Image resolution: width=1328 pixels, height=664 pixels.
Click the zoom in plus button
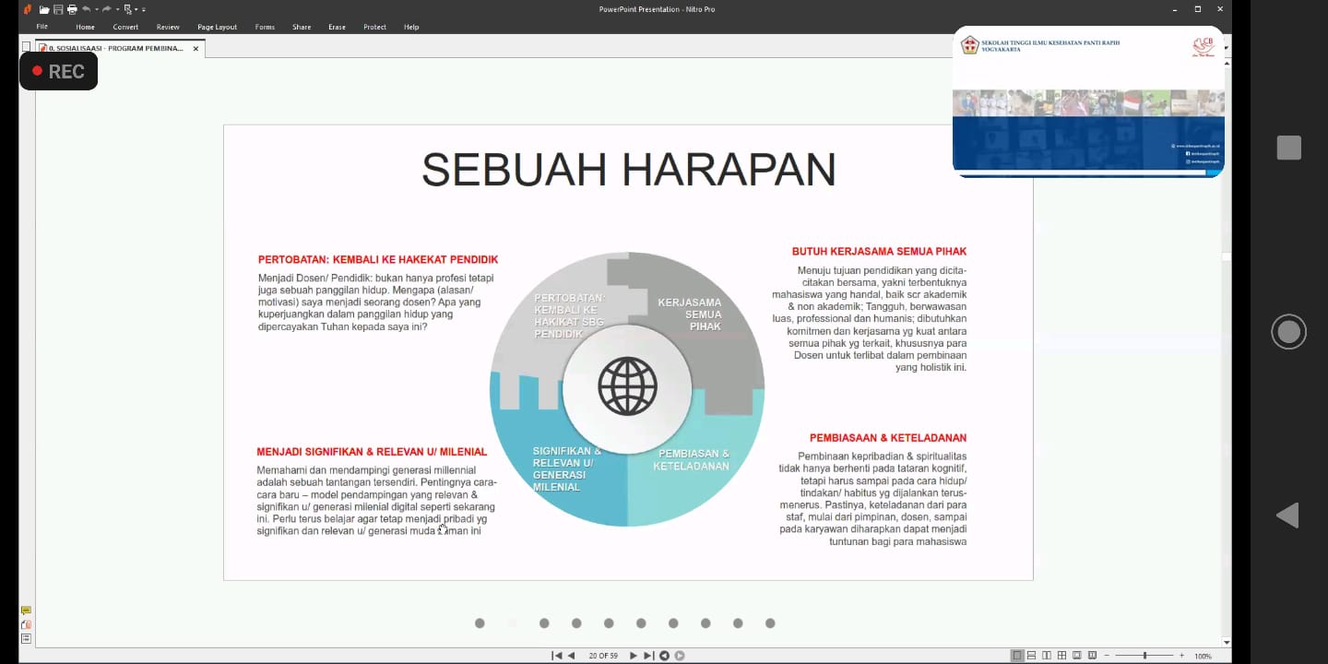click(1181, 656)
